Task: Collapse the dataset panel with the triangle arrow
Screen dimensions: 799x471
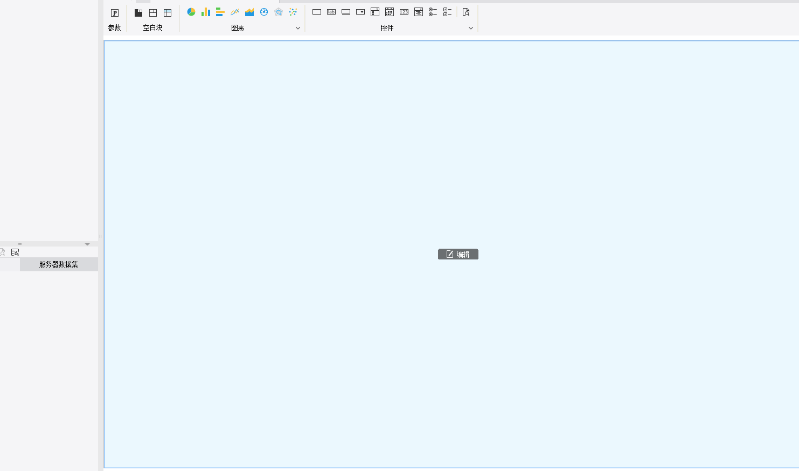Action: (87, 244)
